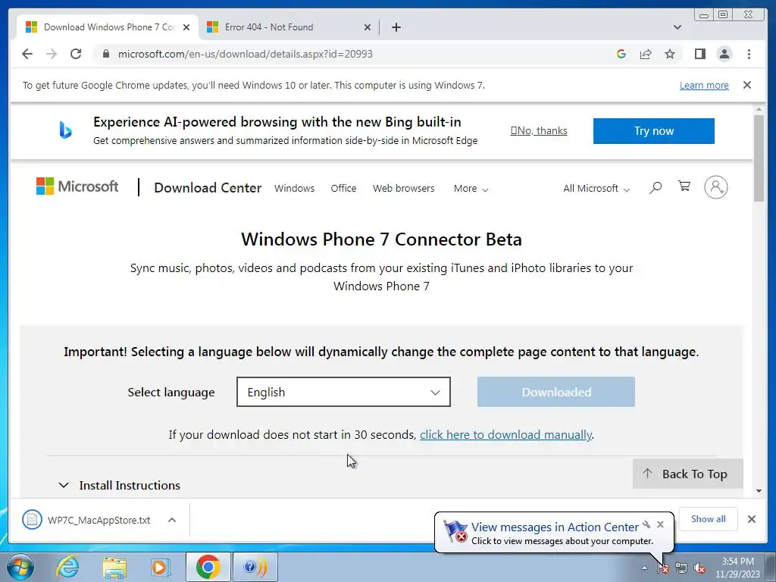The width and height of the screenshot is (776, 582).
Task: Click the address bar URL
Action: 245,54
